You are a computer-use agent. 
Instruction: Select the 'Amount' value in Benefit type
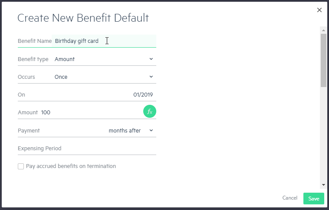65,59
